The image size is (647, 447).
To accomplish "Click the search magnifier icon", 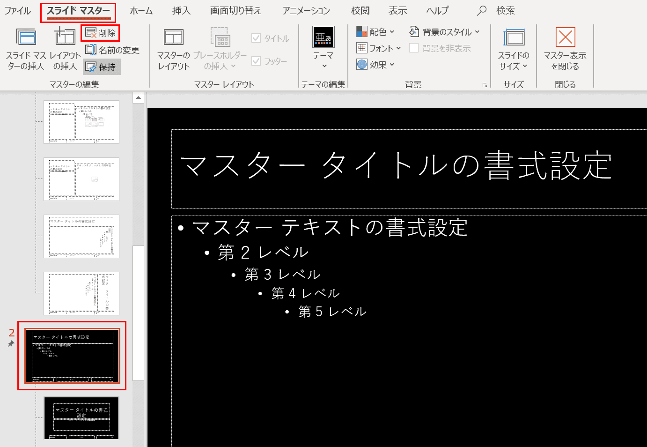I will point(481,10).
